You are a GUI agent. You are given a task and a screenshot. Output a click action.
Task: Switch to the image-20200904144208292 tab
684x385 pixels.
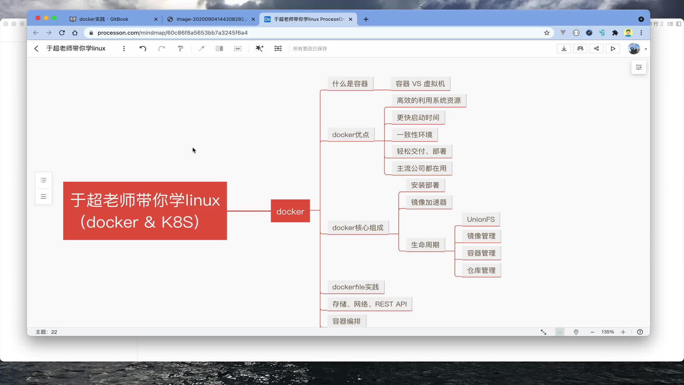(x=210, y=19)
